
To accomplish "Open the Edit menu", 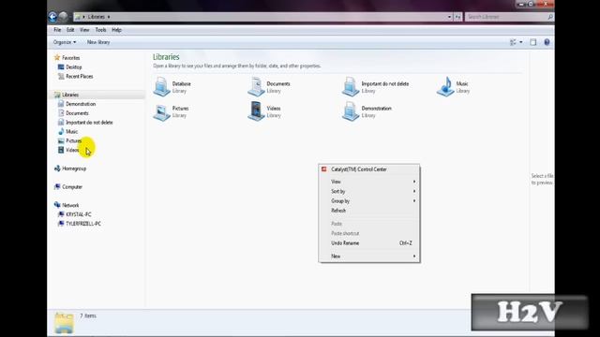I will coord(70,30).
